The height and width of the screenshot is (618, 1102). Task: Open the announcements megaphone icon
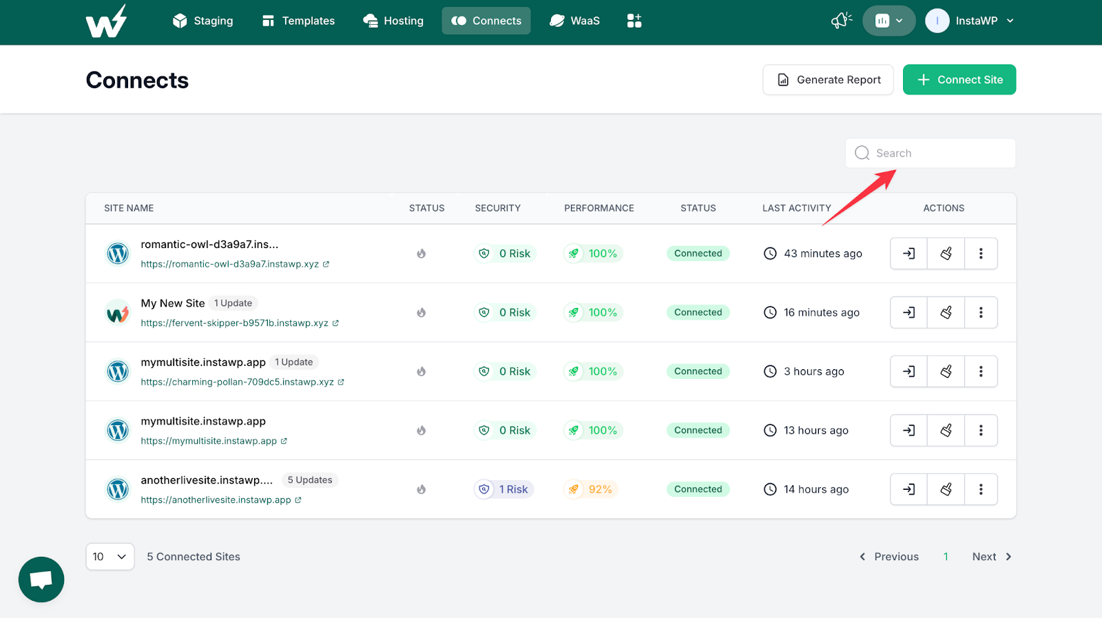point(842,21)
